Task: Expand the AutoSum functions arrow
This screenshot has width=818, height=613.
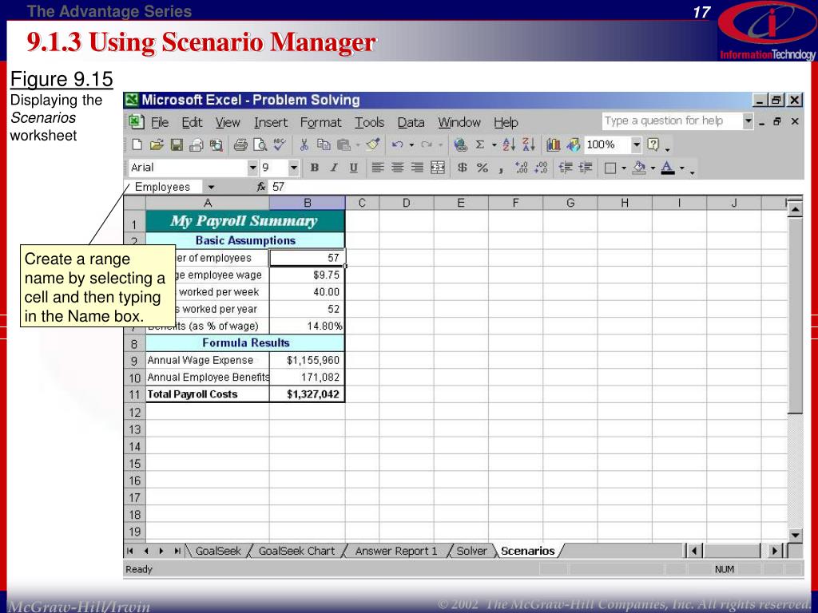Action: click(x=494, y=145)
